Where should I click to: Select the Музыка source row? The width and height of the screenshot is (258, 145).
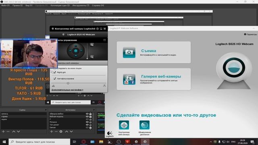click(71, 122)
